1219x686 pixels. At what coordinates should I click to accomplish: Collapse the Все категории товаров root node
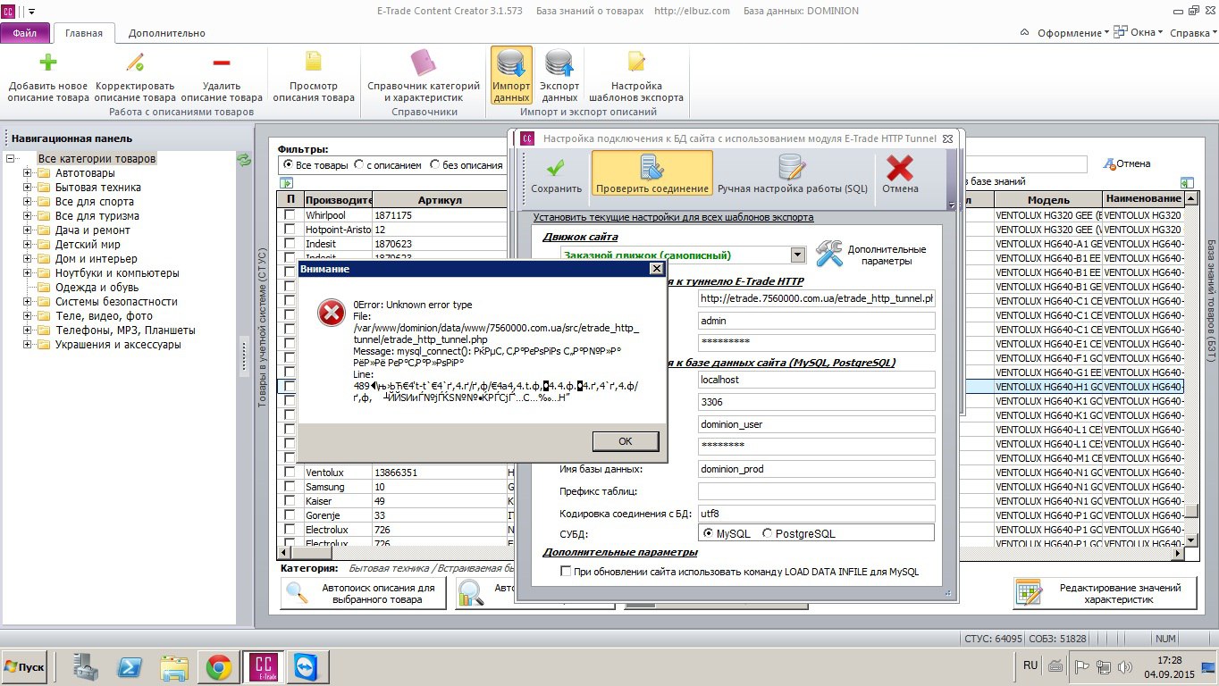click(11, 159)
